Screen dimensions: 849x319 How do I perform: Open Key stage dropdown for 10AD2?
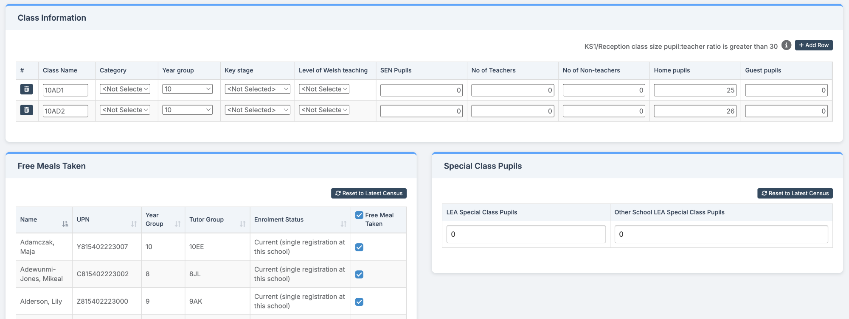[257, 110]
